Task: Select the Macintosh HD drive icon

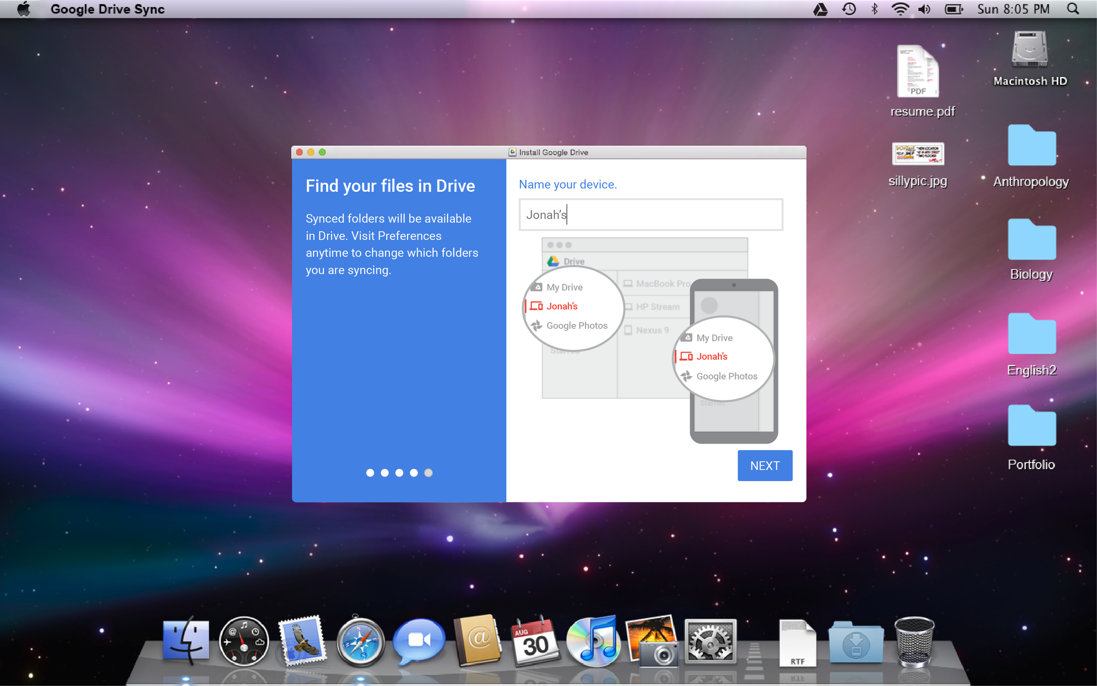Action: point(1029,49)
